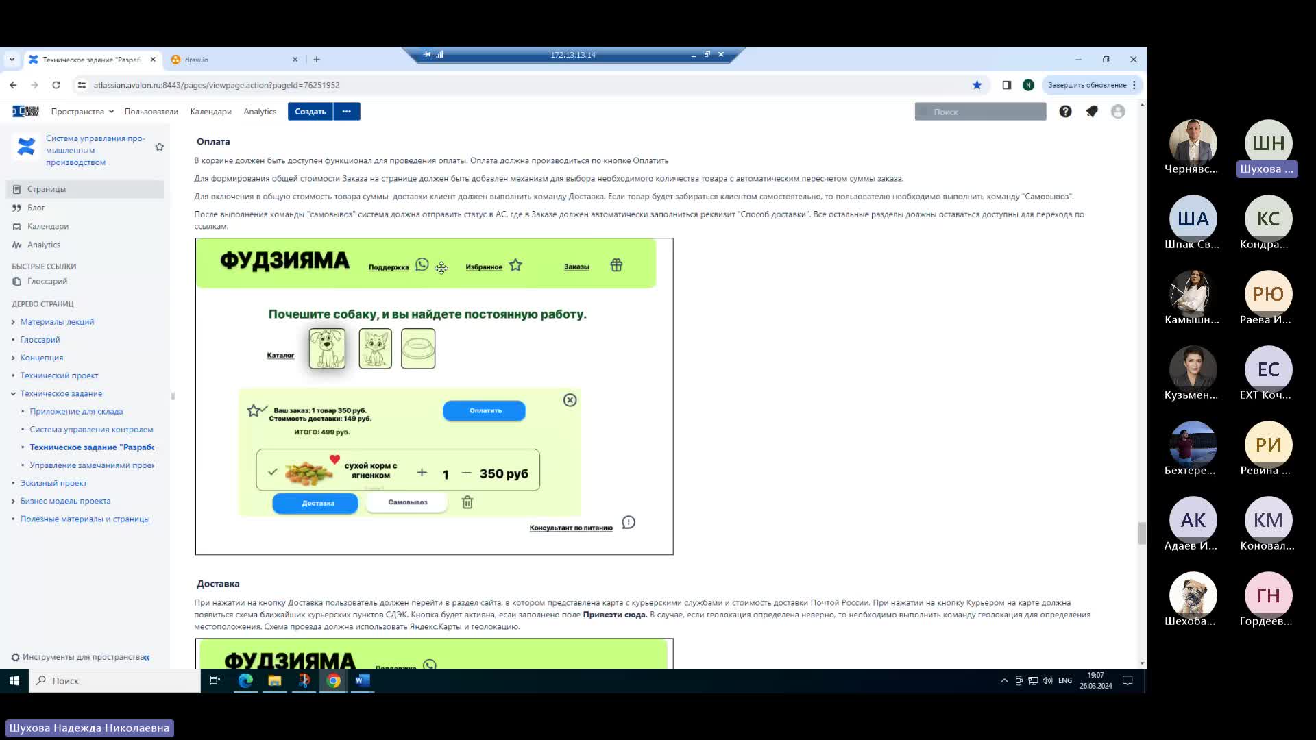Click the space logo in the sidebar
The image size is (1316, 740).
tap(26, 147)
